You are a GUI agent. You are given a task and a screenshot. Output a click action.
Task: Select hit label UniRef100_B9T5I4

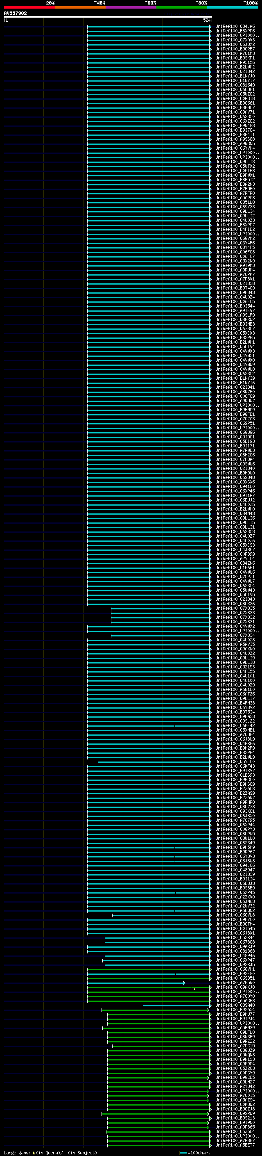point(235,712)
